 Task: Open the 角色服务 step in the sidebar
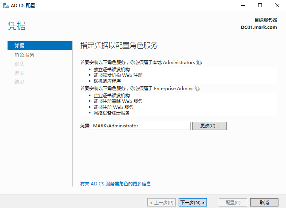[24, 55]
